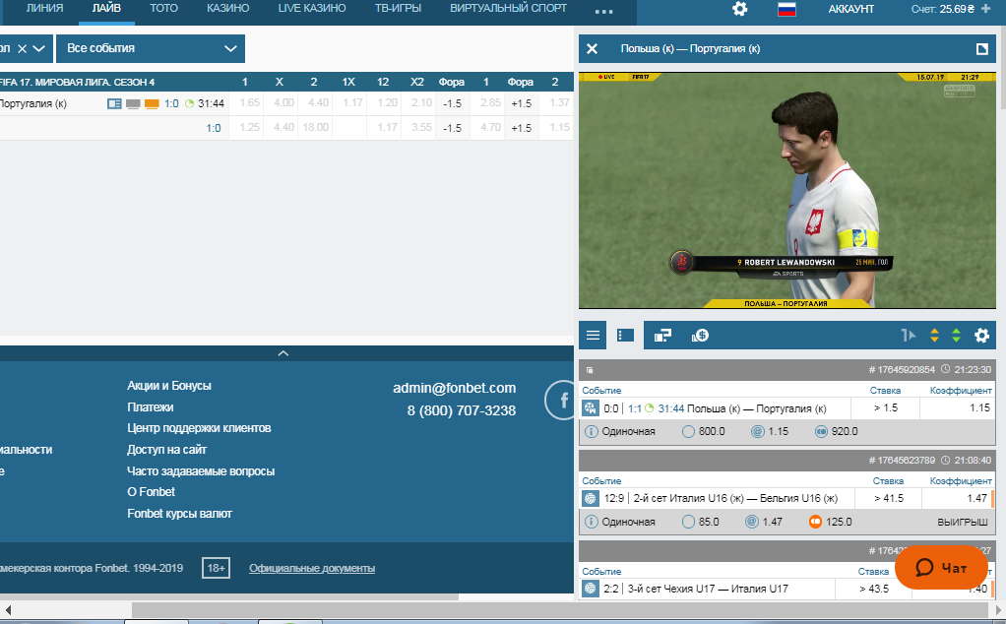Open the ТВ-ИГРЫ tab
The height and width of the screenshot is (624, 1006).
(x=398, y=8)
